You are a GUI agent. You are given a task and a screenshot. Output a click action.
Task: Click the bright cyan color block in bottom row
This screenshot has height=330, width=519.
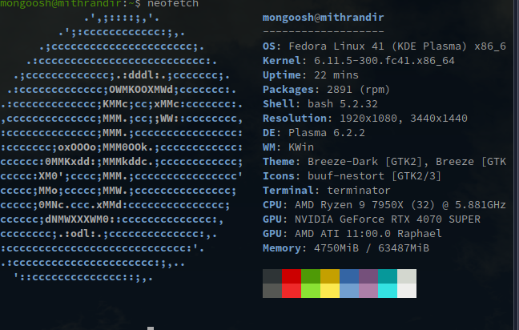click(388, 291)
